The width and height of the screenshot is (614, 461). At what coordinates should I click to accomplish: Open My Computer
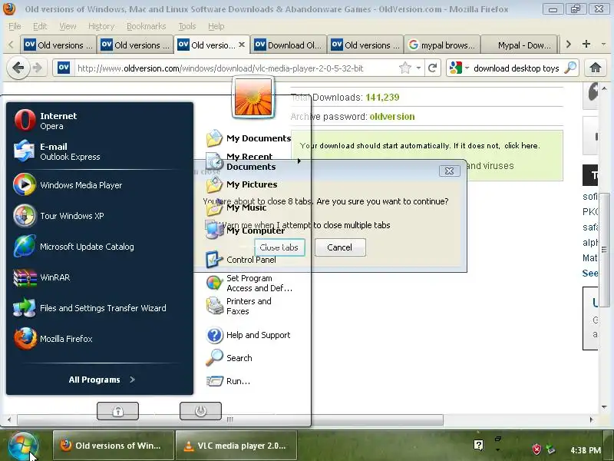click(x=246, y=230)
